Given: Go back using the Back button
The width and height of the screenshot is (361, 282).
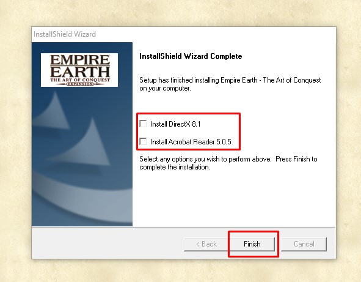Looking at the screenshot, I should 206,244.
